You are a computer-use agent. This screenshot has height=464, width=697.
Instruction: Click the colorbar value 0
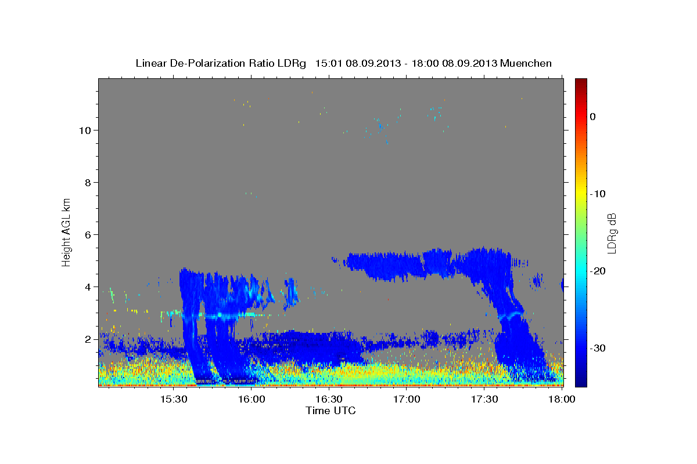[x=592, y=117]
